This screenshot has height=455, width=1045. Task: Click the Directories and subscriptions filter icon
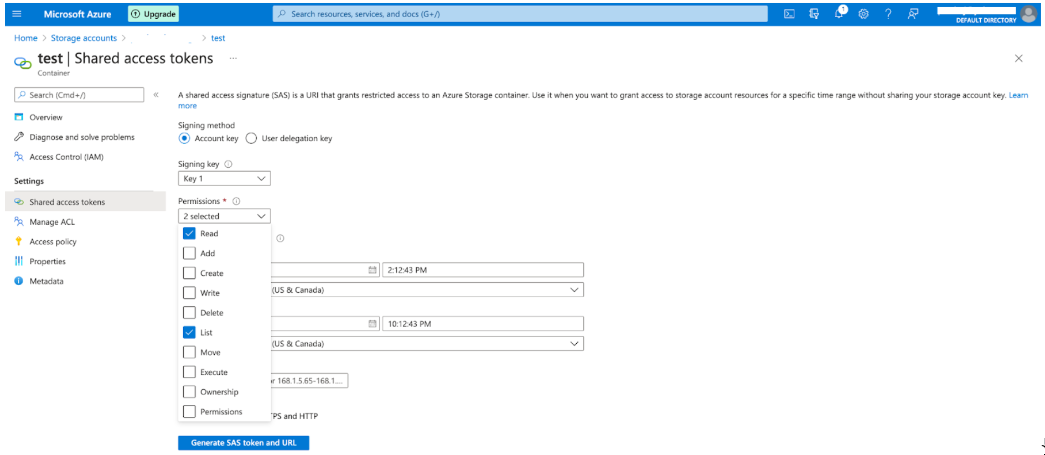[x=814, y=14]
